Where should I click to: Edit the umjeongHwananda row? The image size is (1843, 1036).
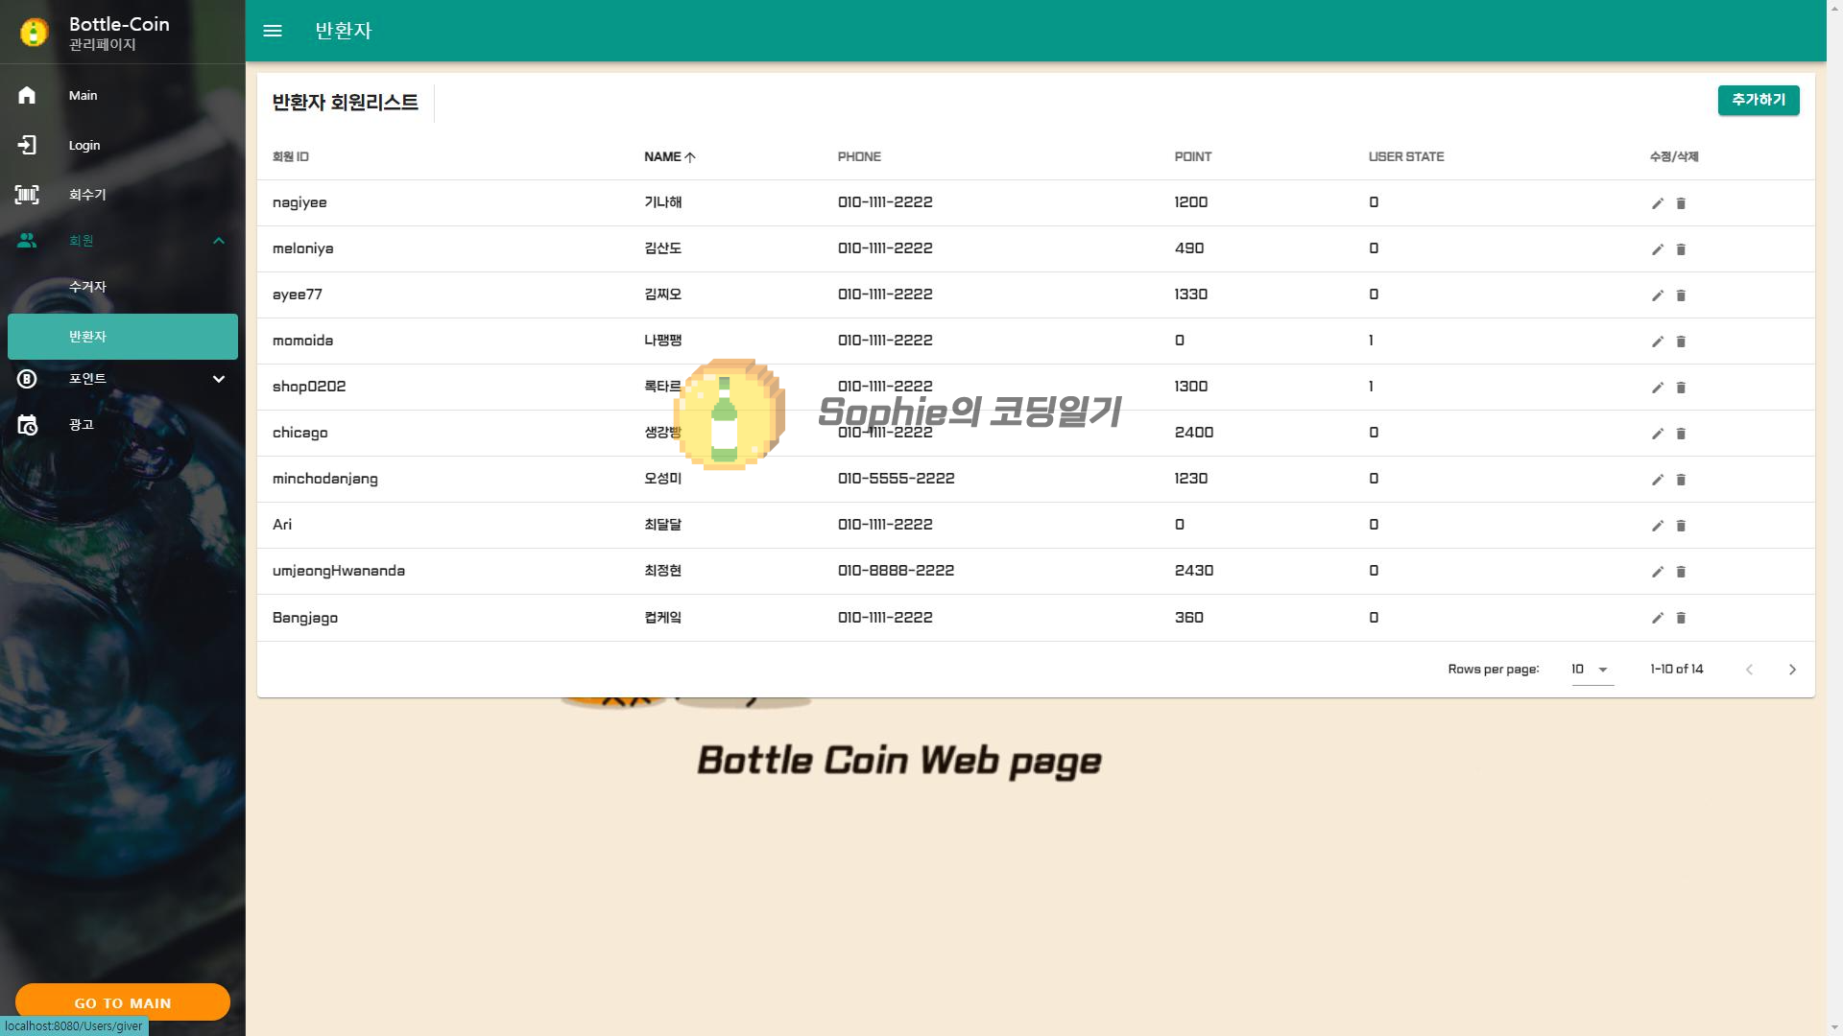1657,572
